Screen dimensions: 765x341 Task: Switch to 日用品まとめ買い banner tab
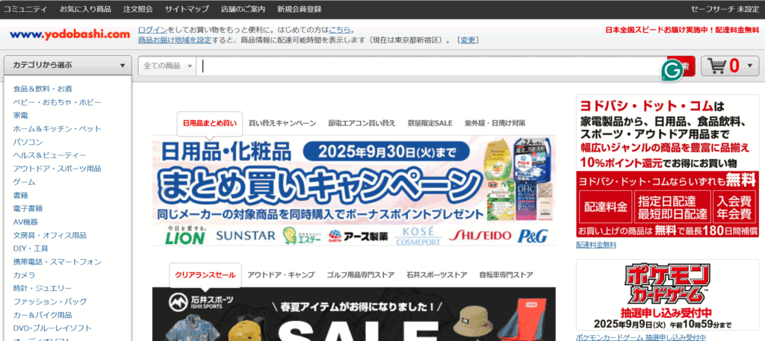[209, 123]
